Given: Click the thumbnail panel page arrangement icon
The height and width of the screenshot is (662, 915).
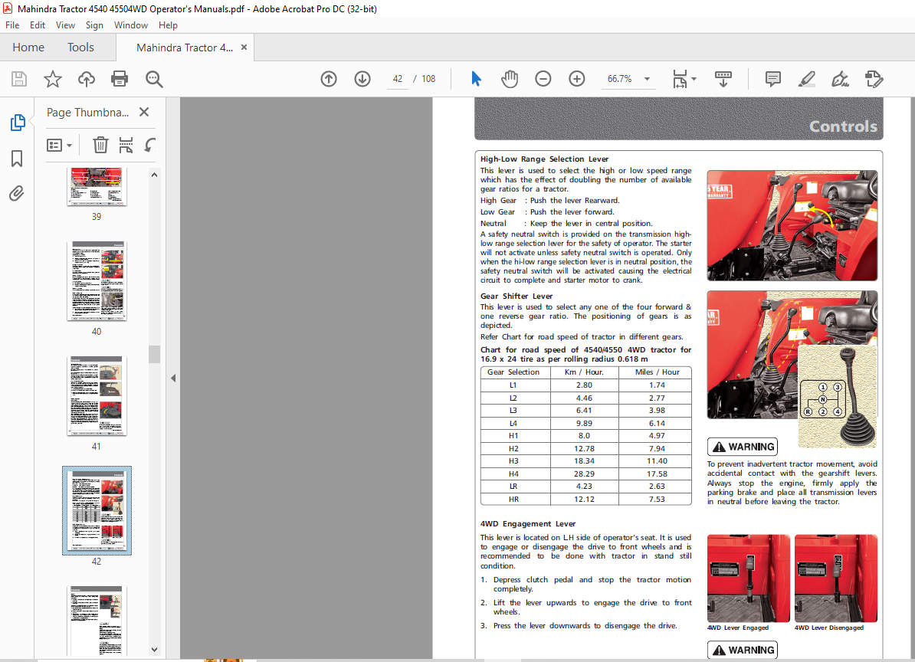Looking at the screenshot, I should tap(126, 145).
